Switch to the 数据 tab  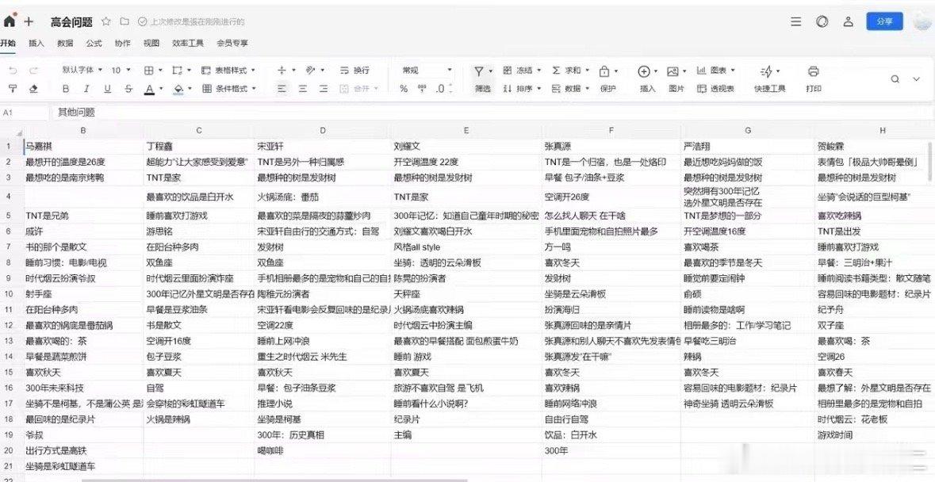(x=65, y=43)
